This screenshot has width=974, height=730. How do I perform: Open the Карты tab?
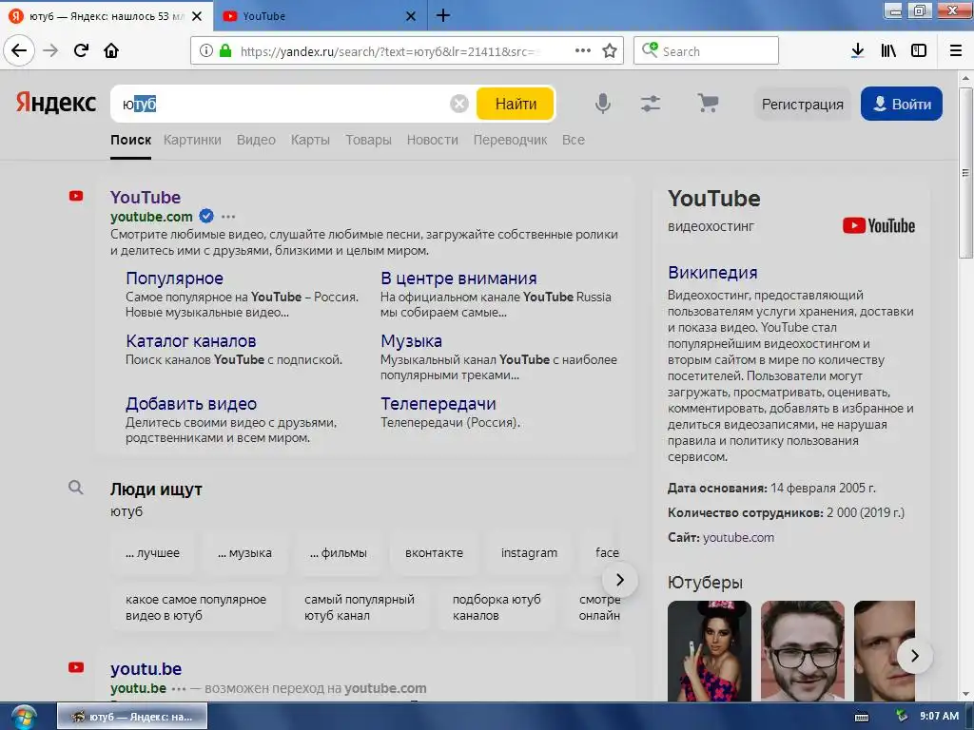pyautogui.click(x=310, y=140)
